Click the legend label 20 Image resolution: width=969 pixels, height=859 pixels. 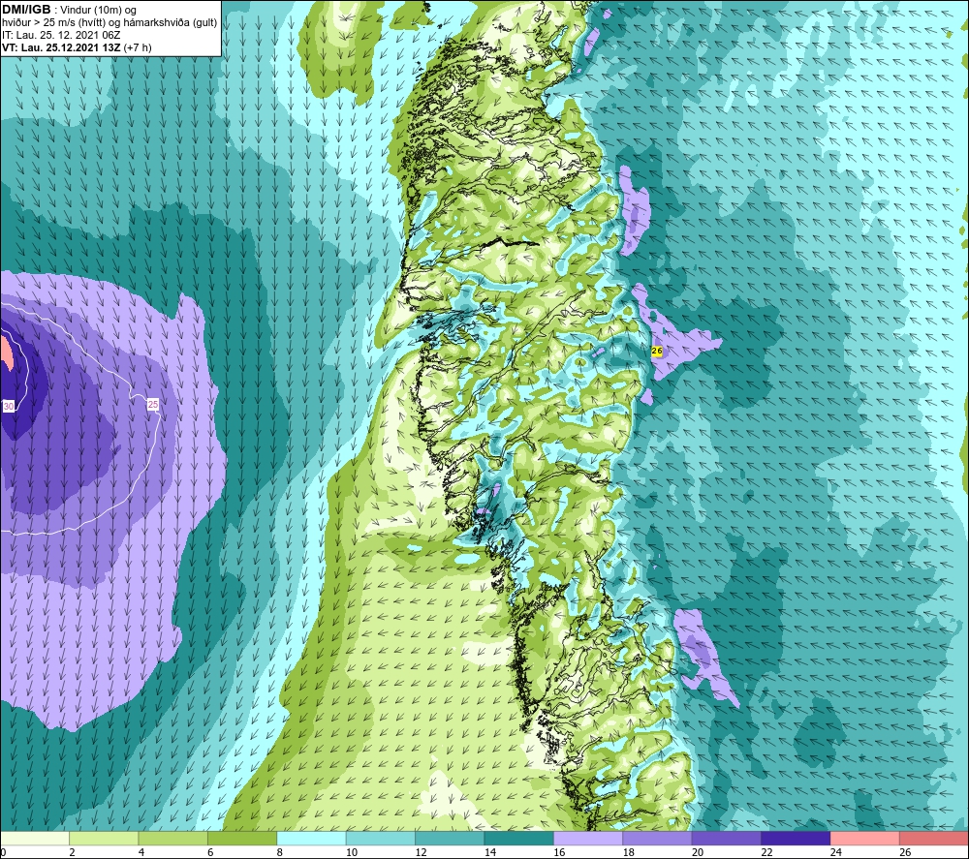[x=698, y=852]
